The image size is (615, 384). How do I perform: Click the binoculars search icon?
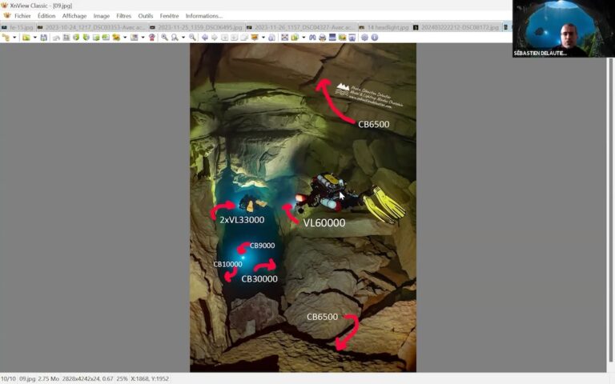tap(312, 38)
